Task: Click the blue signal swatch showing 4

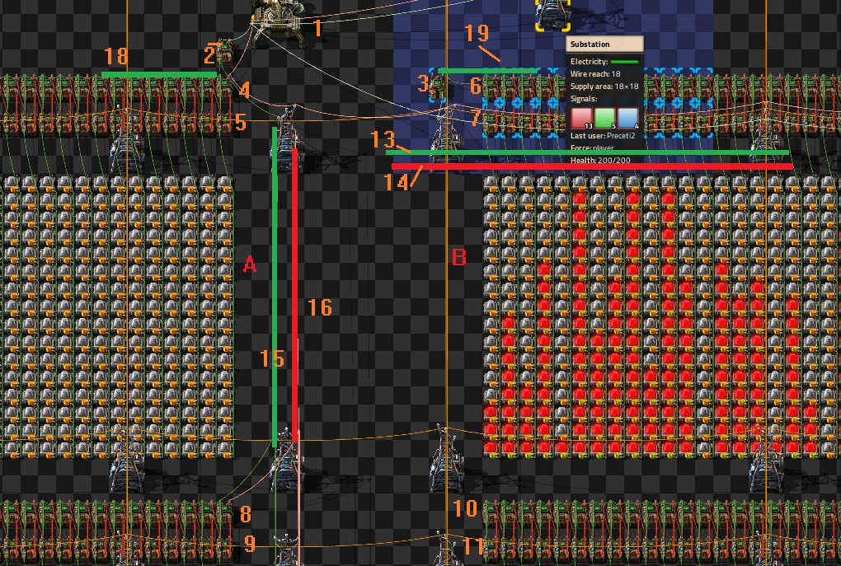Action: click(x=627, y=118)
